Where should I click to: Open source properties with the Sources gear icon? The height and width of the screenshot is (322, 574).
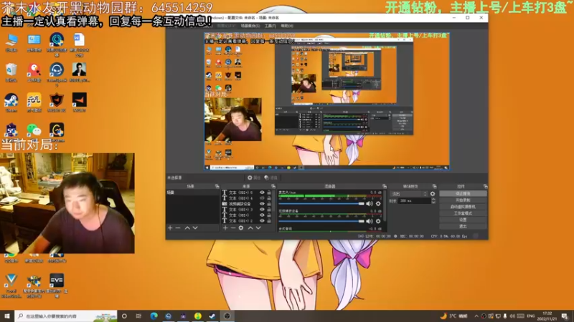click(241, 228)
